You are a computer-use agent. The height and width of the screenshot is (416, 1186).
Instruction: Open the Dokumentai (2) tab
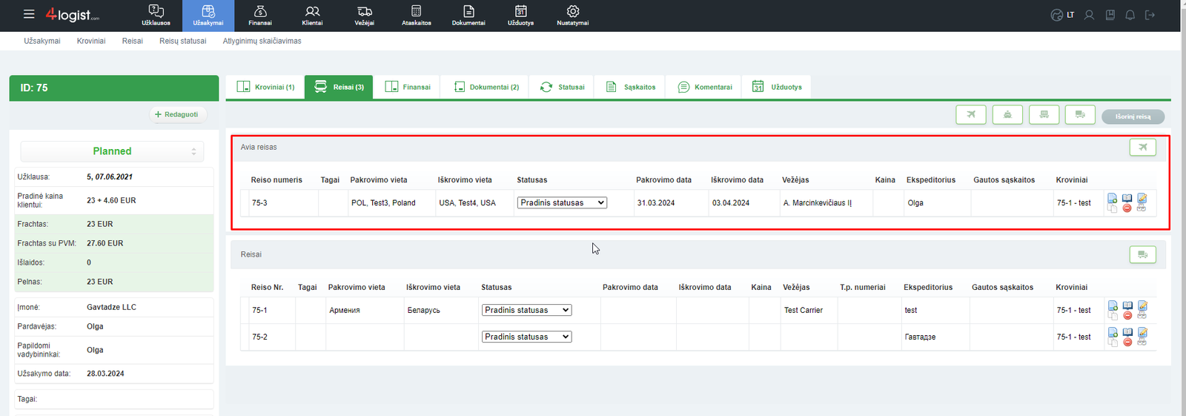tap(486, 87)
